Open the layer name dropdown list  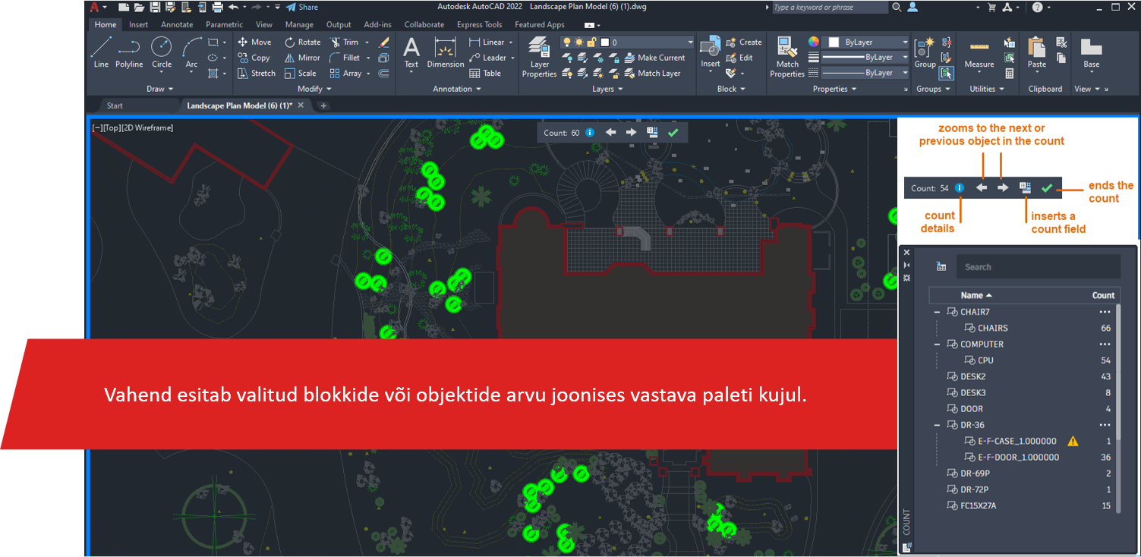click(689, 42)
